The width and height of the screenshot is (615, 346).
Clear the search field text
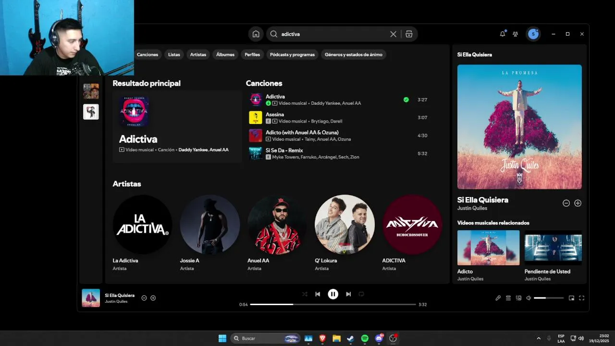393,34
